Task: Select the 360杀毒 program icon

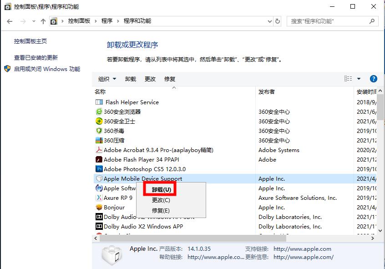Action: tap(99, 131)
